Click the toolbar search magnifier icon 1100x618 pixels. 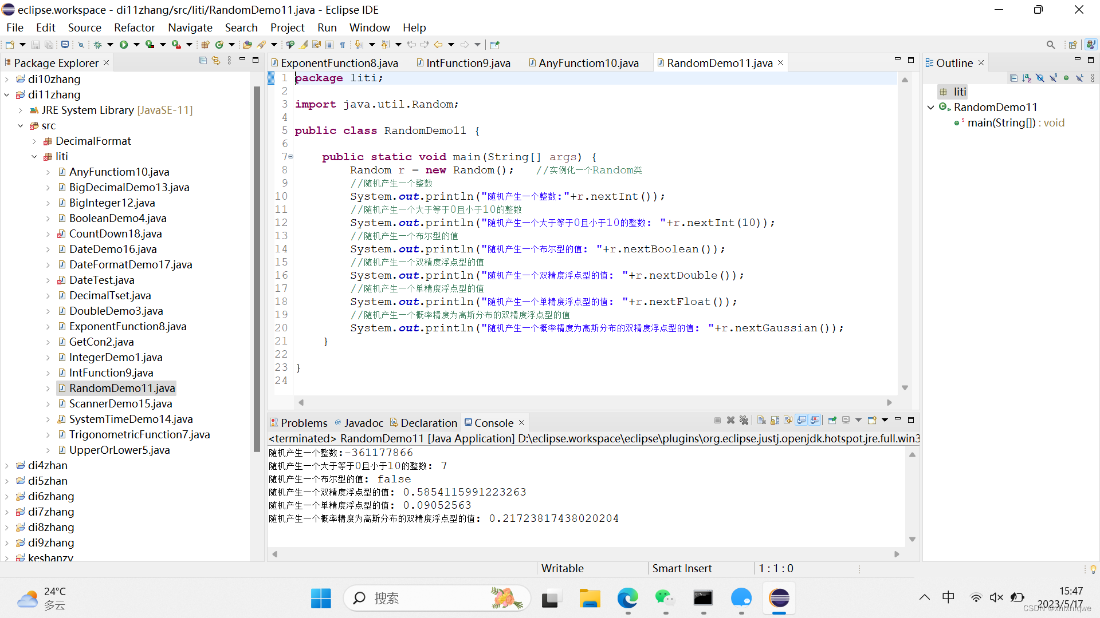click(1050, 45)
